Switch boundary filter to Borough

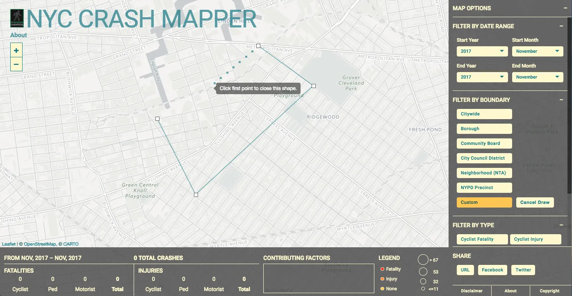(x=484, y=129)
